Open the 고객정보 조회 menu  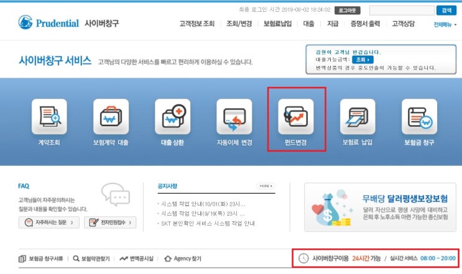pos(197,24)
